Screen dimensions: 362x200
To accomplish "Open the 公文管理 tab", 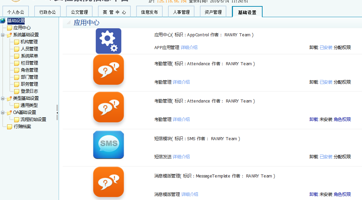I will point(79,11).
